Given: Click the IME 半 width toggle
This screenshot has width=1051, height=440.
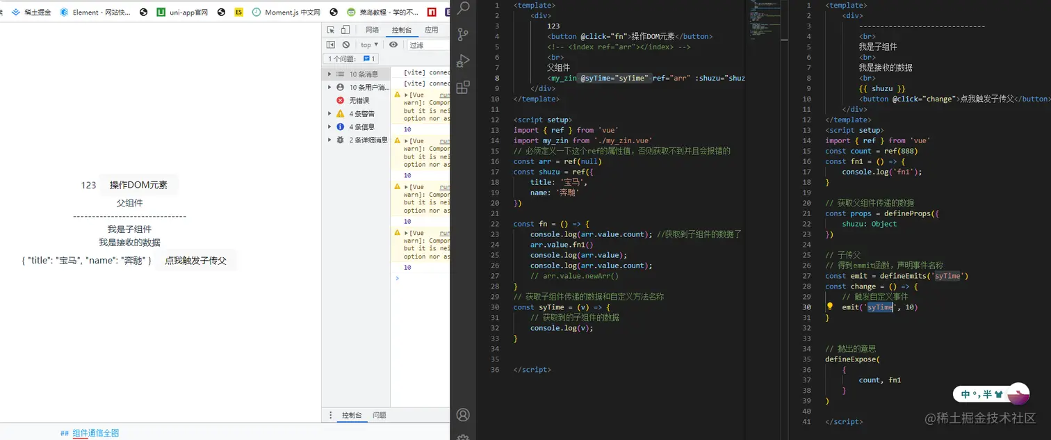Looking at the screenshot, I should pos(987,394).
